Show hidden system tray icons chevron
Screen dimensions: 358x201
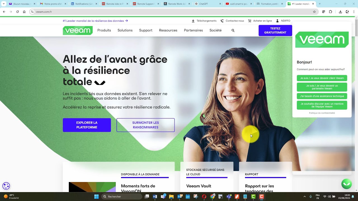pos(305,197)
